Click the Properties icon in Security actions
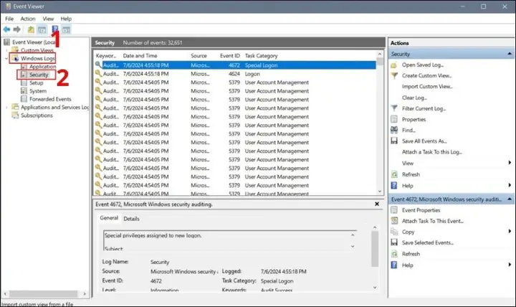 tap(394, 119)
